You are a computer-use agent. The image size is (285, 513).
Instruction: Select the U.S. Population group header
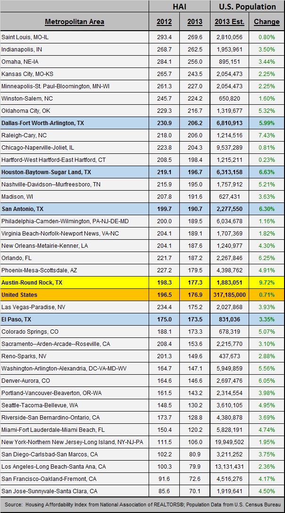coord(247,7)
